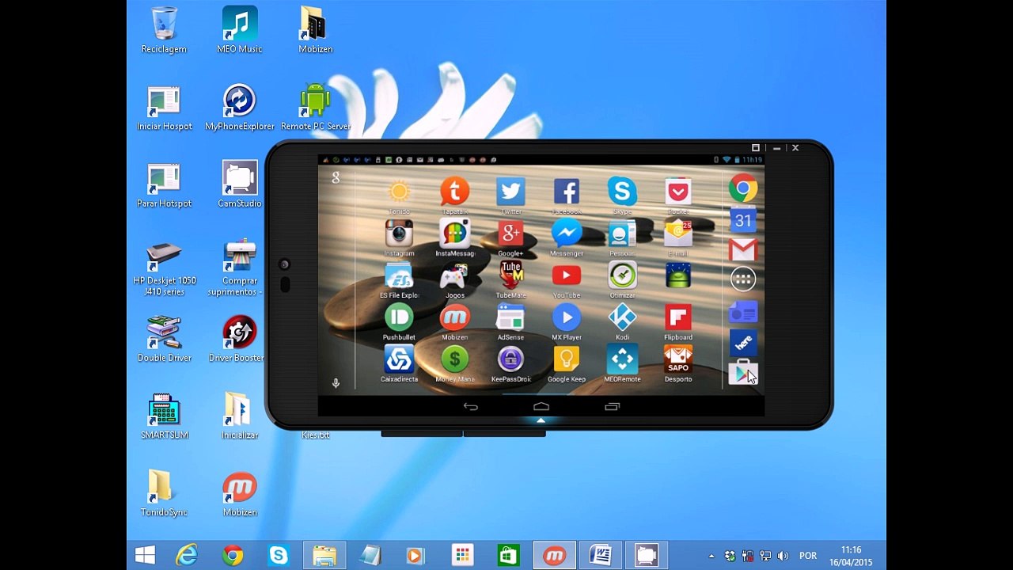Screen dimensions: 1013x570
Task: Open the Pushbullet app
Action: 399,317
